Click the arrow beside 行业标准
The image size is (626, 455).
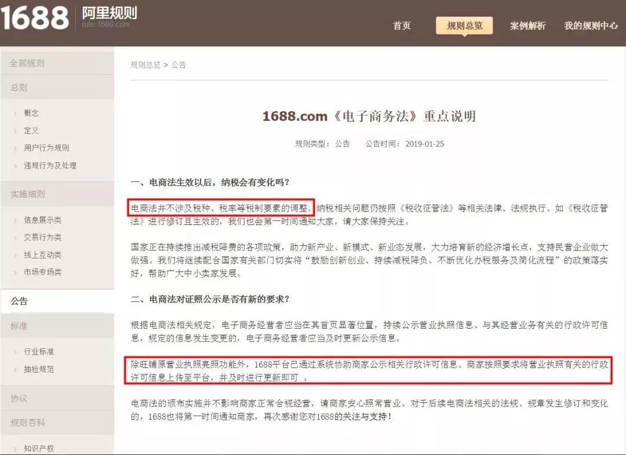[16, 352]
